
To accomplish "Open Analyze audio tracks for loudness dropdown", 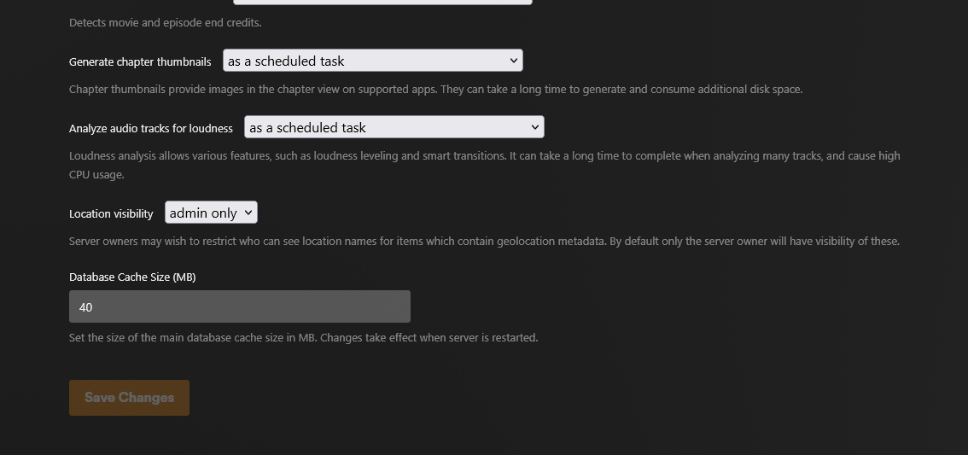I will [394, 127].
